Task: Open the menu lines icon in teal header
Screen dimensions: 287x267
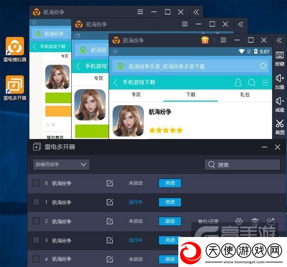Action: [x=265, y=83]
